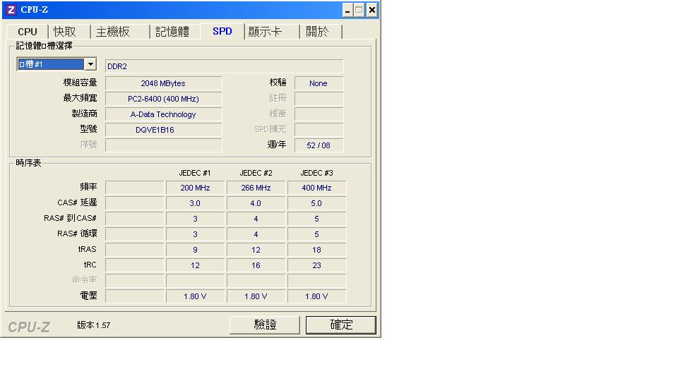Screen dimensions: 678x381
Task: Open the 快取 tab
Action: click(65, 32)
